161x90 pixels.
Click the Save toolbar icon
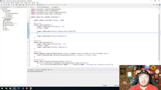click(x=5, y=5)
